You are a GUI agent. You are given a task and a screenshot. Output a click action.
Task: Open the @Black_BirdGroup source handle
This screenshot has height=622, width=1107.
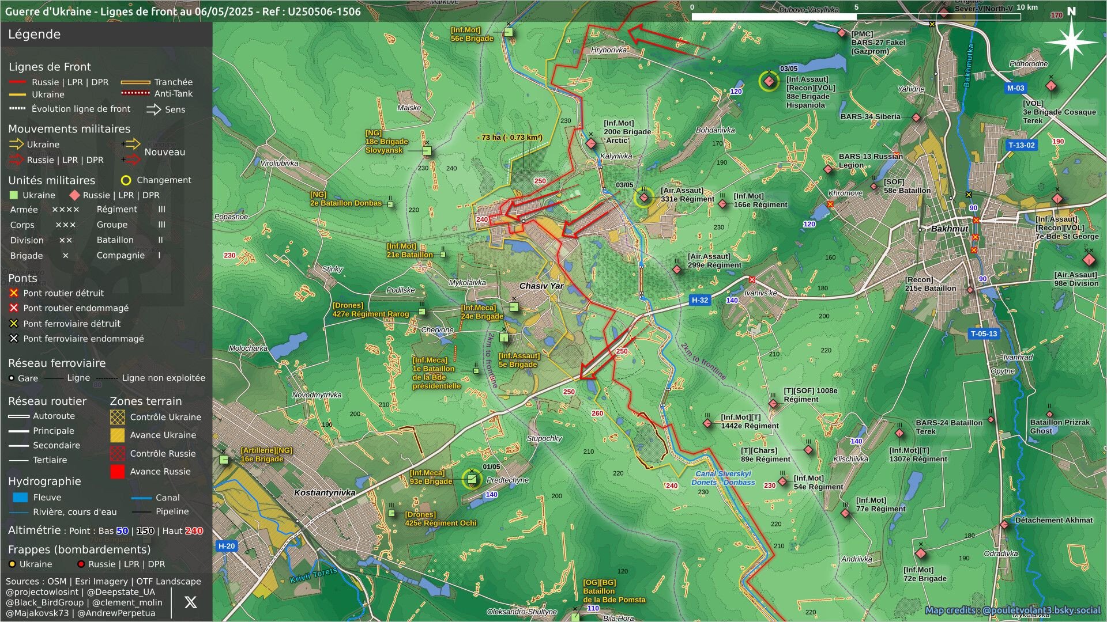point(44,602)
